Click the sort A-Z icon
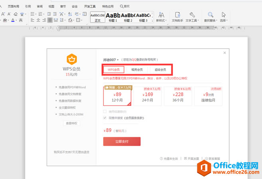 tap(70, 14)
